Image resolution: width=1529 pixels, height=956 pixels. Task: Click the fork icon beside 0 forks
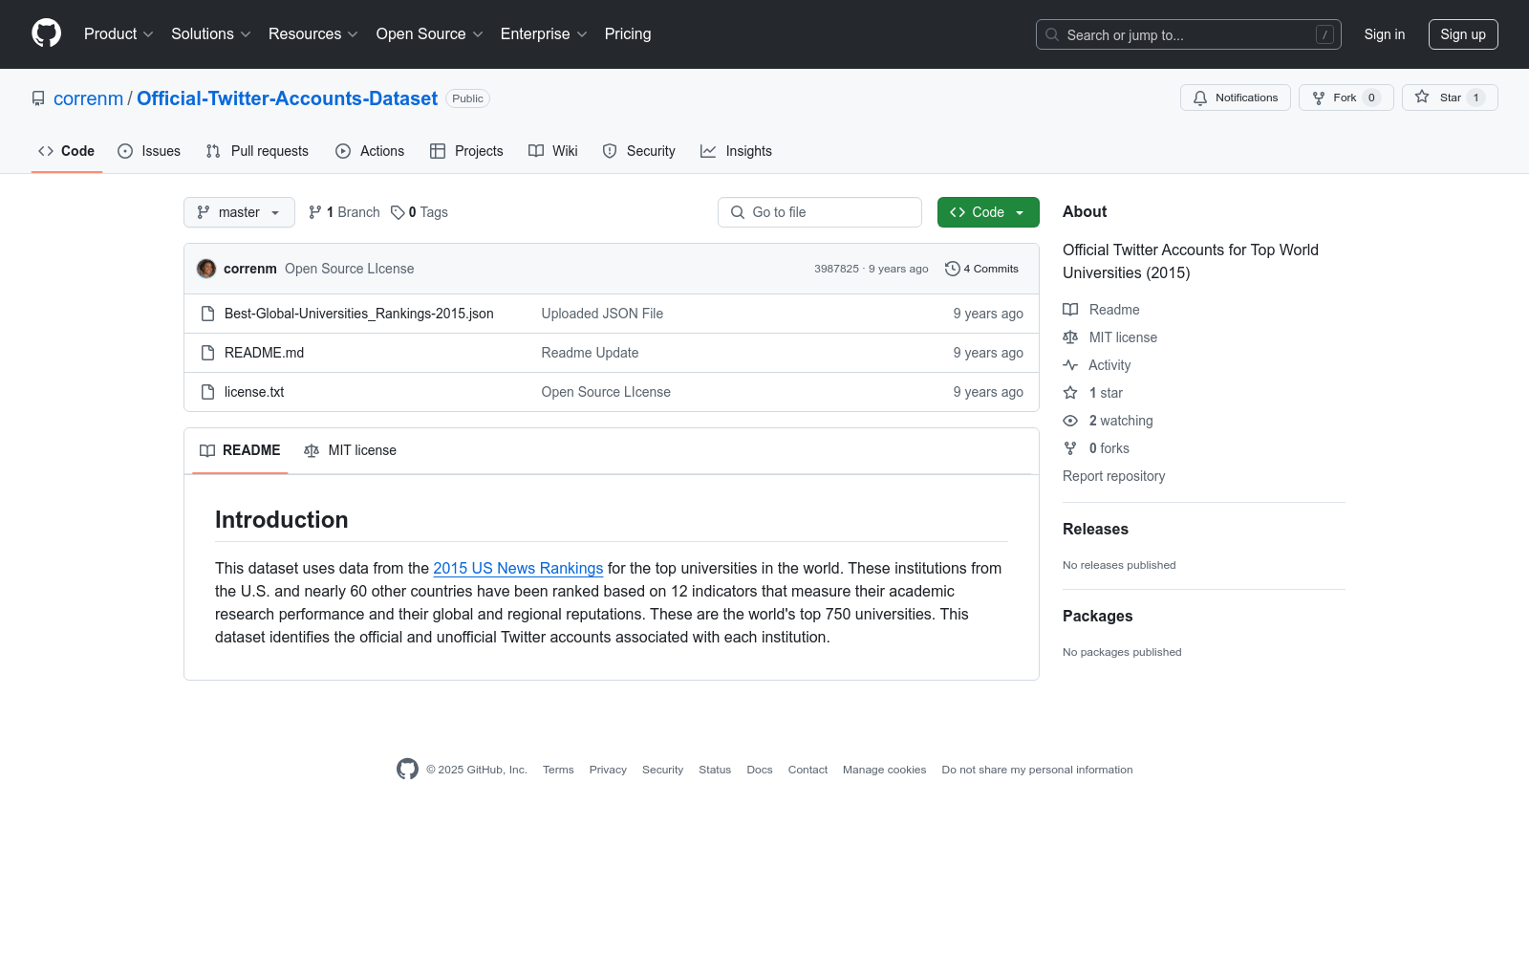[1070, 448]
